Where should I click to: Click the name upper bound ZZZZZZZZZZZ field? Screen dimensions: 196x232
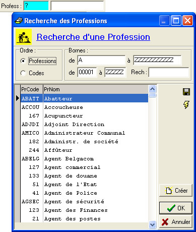(157, 60)
